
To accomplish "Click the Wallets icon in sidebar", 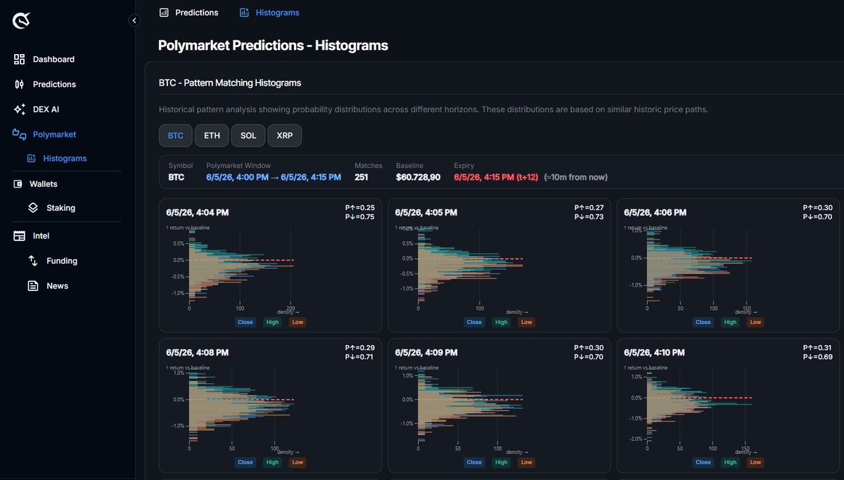I will pyautogui.click(x=18, y=184).
